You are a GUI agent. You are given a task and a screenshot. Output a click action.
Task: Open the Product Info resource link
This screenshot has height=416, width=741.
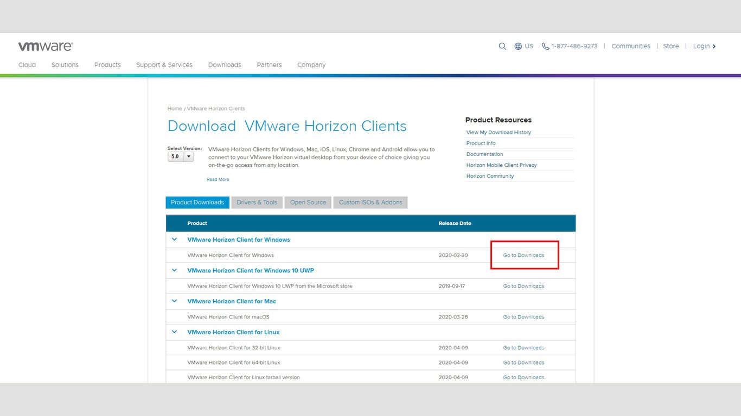(x=481, y=144)
